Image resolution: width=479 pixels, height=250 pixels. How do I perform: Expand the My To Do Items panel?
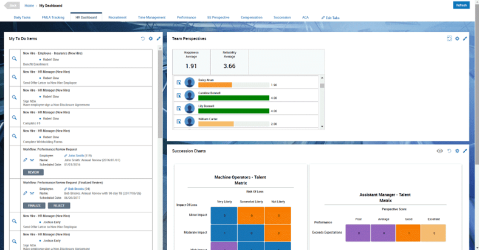point(158,39)
